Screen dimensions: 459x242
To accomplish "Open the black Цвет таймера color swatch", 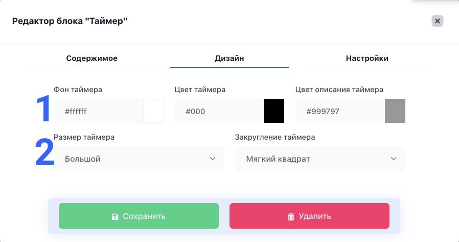I will pyautogui.click(x=274, y=111).
